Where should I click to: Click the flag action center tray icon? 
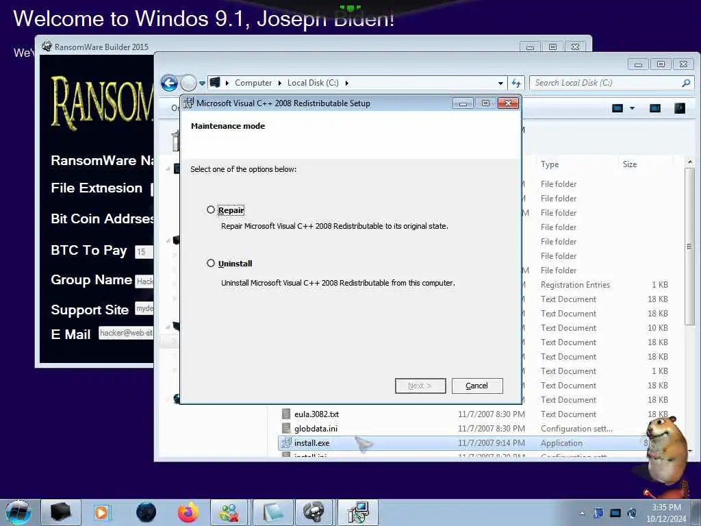598,513
